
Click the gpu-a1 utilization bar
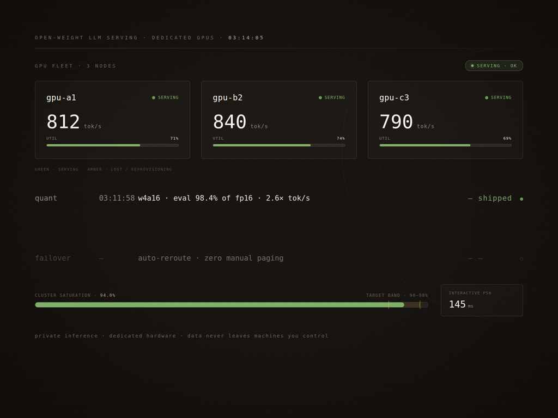[112, 145]
